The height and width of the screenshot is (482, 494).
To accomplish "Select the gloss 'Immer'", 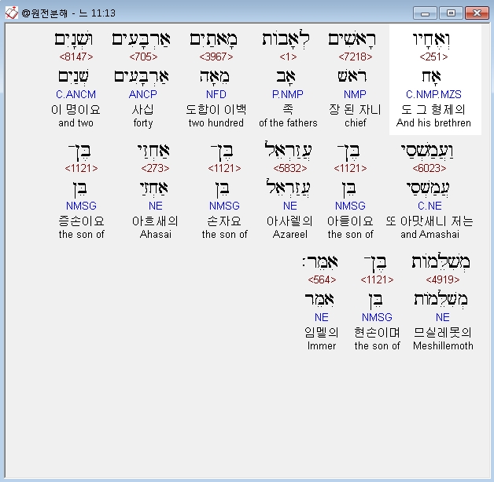I will click(322, 346).
